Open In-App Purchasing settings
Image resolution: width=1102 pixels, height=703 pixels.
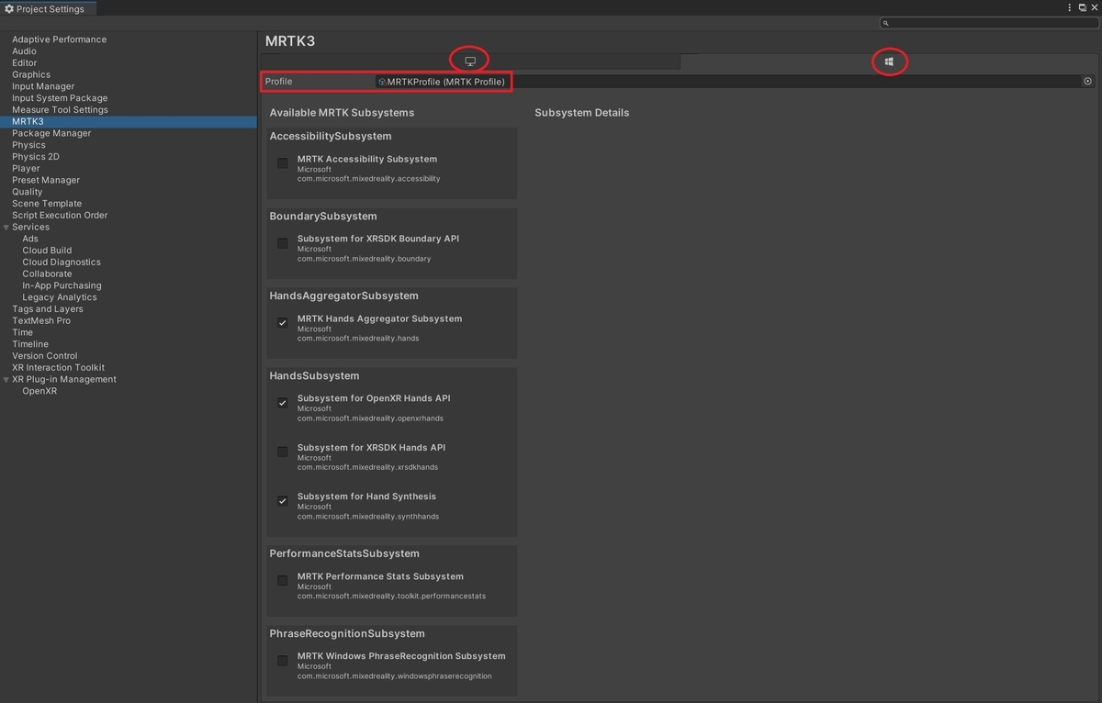(62, 285)
